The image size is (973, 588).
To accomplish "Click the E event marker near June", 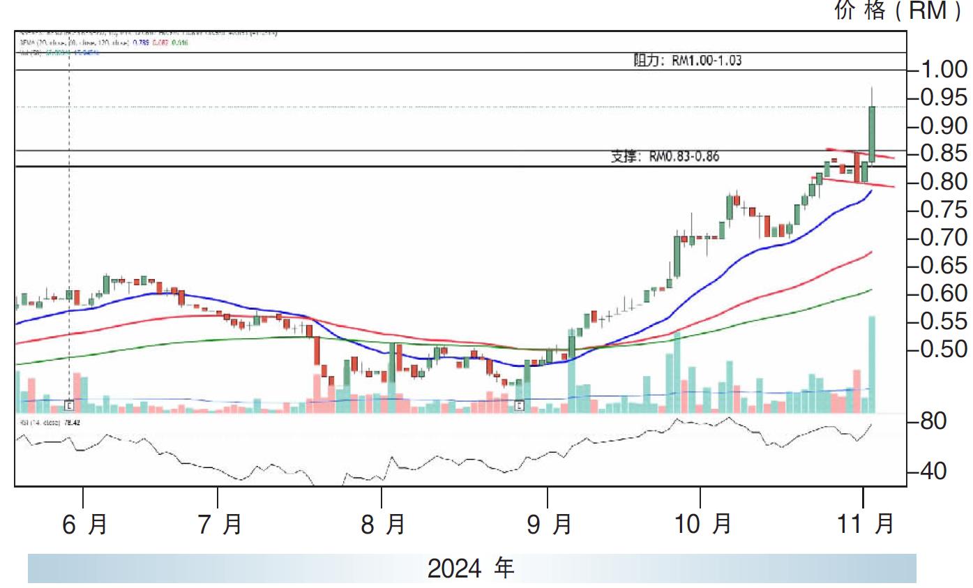I will (x=69, y=405).
